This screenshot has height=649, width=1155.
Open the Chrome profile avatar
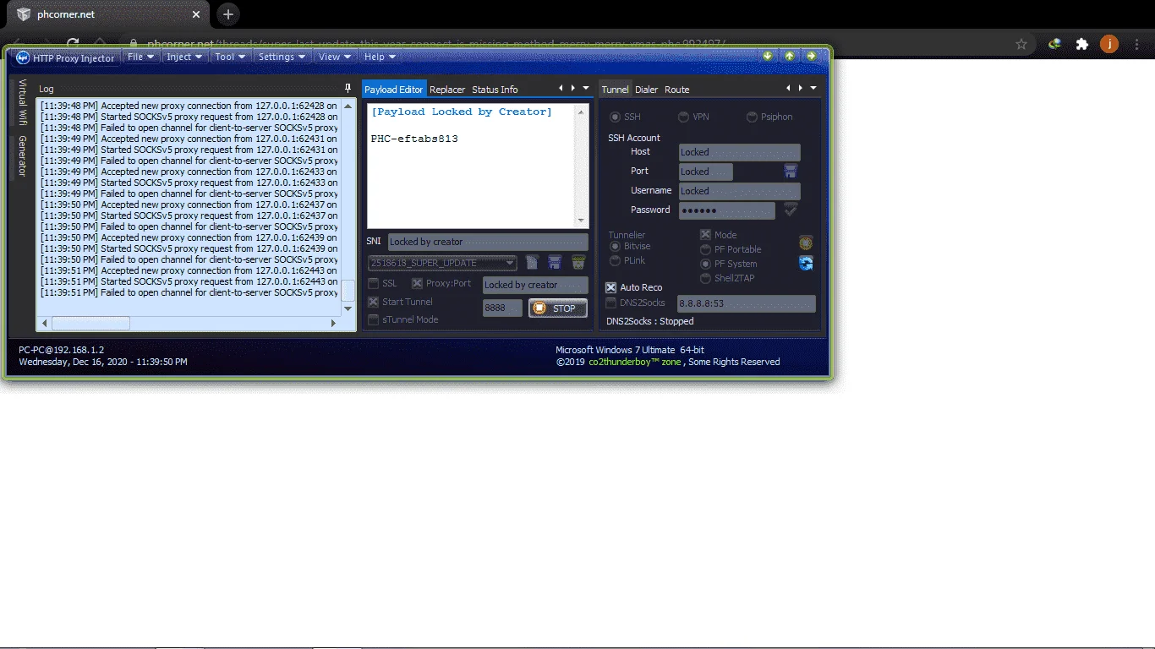pyautogui.click(x=1108, y=44)
